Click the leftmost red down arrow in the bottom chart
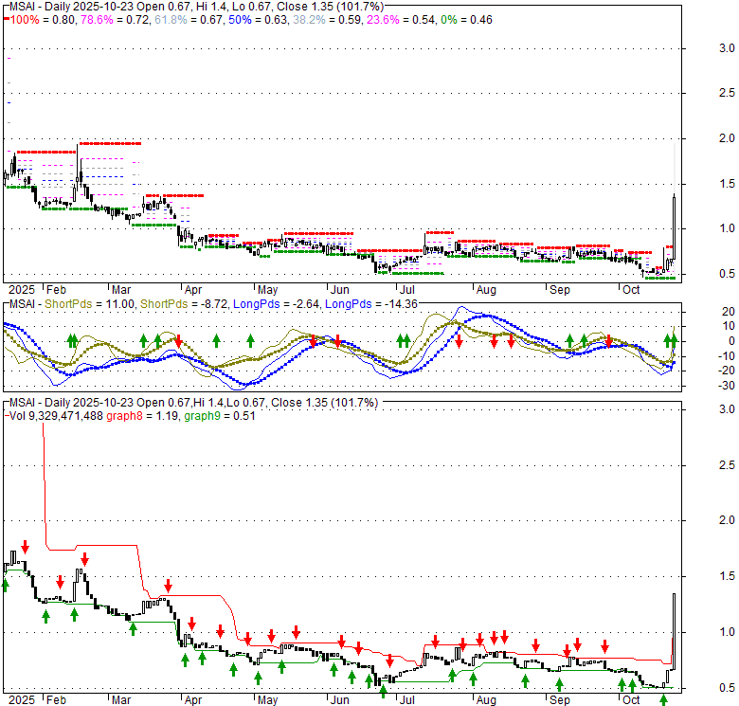739x706 pixels. click(26, 547)
